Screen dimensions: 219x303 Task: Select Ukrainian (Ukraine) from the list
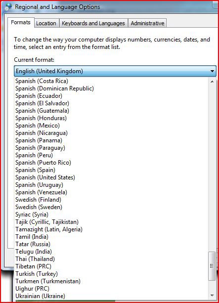click(x=111, y=296)
